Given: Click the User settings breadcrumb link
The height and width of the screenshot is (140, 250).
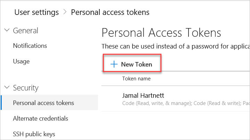Looking at the screenshot, I should click(x=36, y=12).
